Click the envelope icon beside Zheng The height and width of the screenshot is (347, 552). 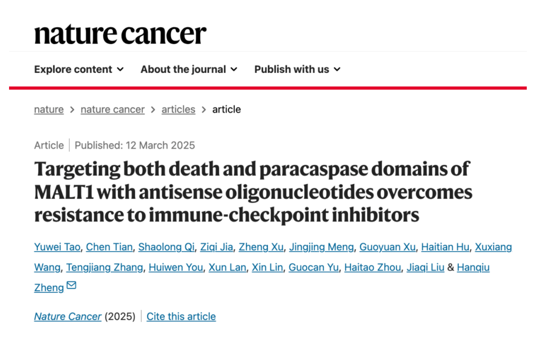[x=71, y=285]
